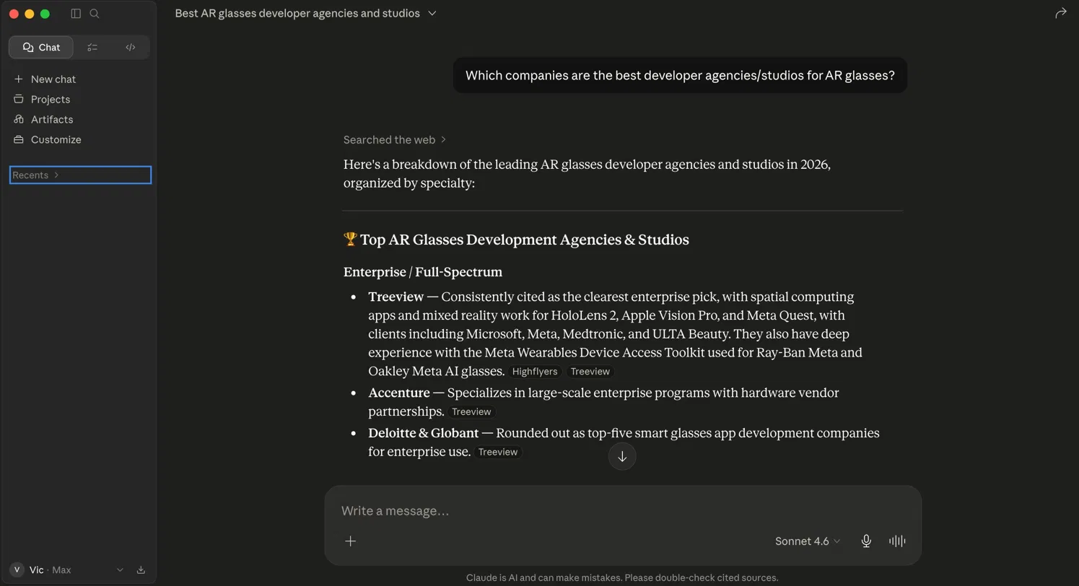Click the plus attachment icon
This screenshot has height=586, width=1079.
351,542
